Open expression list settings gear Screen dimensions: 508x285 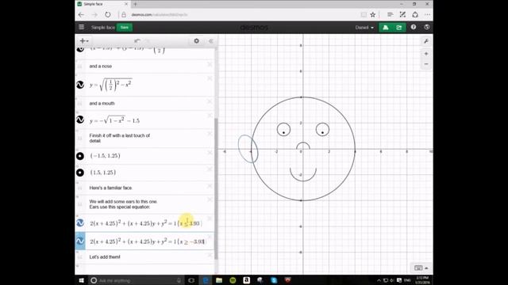pyautogui.click(x=196, y=41)
